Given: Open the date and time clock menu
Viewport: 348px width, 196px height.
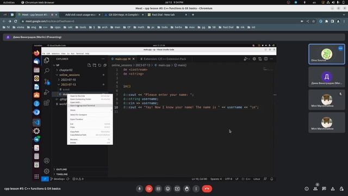Looking at the screenshot, I should click(174, 2).
